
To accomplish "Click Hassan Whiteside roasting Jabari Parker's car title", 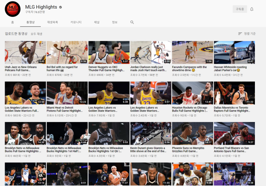I will coord(230,69).
